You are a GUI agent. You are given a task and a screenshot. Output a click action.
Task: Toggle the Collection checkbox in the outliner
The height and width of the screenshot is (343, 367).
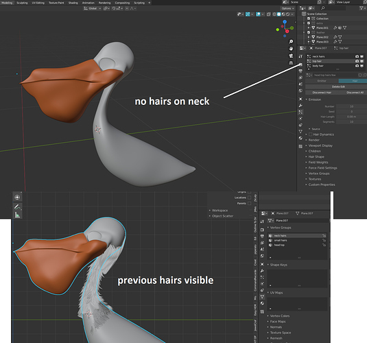coord(309,19)
